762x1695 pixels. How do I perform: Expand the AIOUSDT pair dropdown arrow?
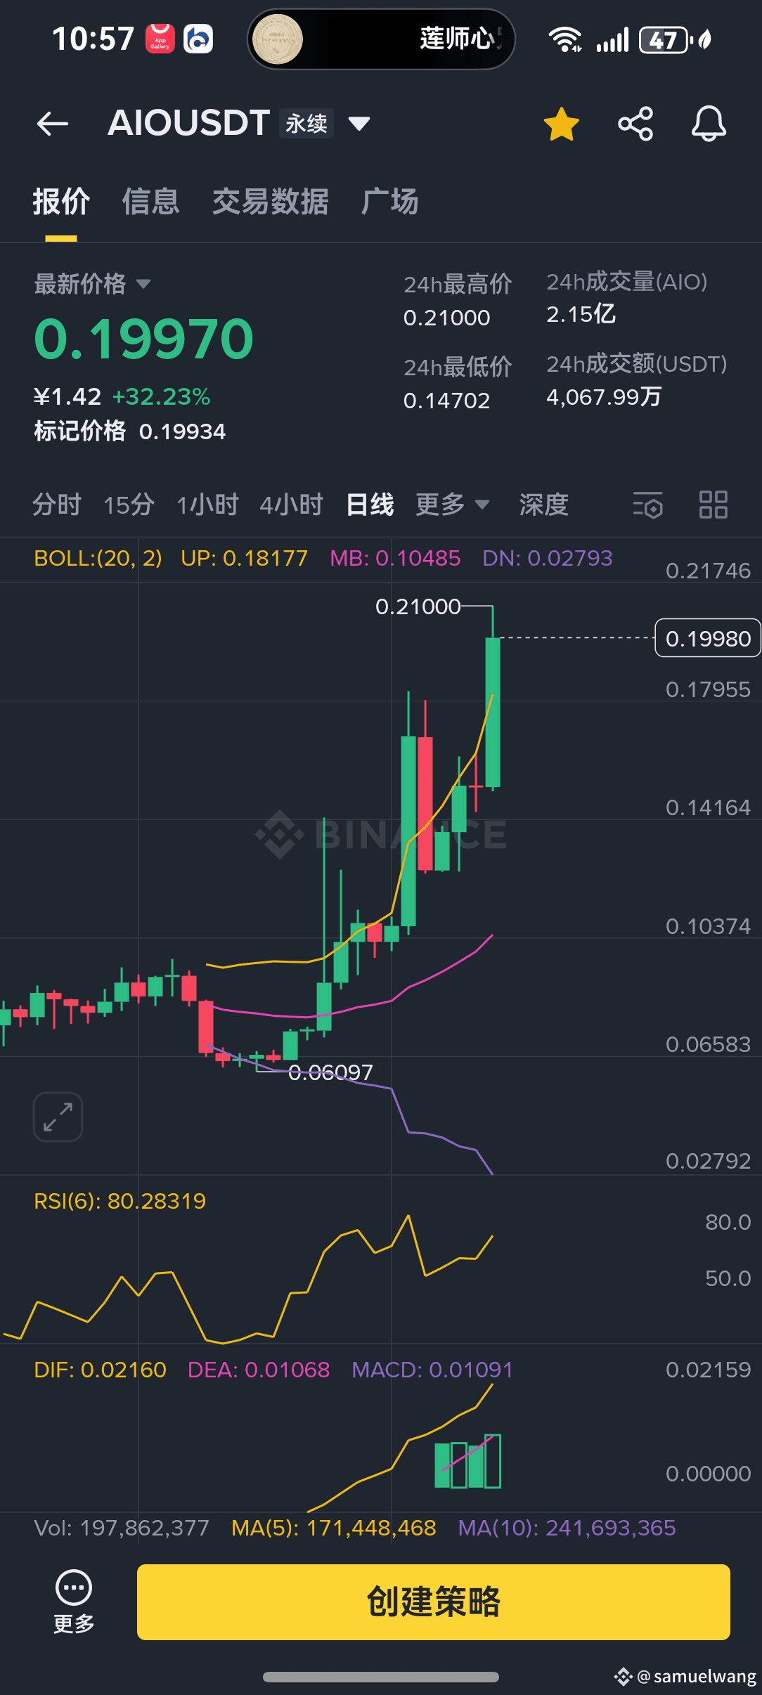coord(359,124)
